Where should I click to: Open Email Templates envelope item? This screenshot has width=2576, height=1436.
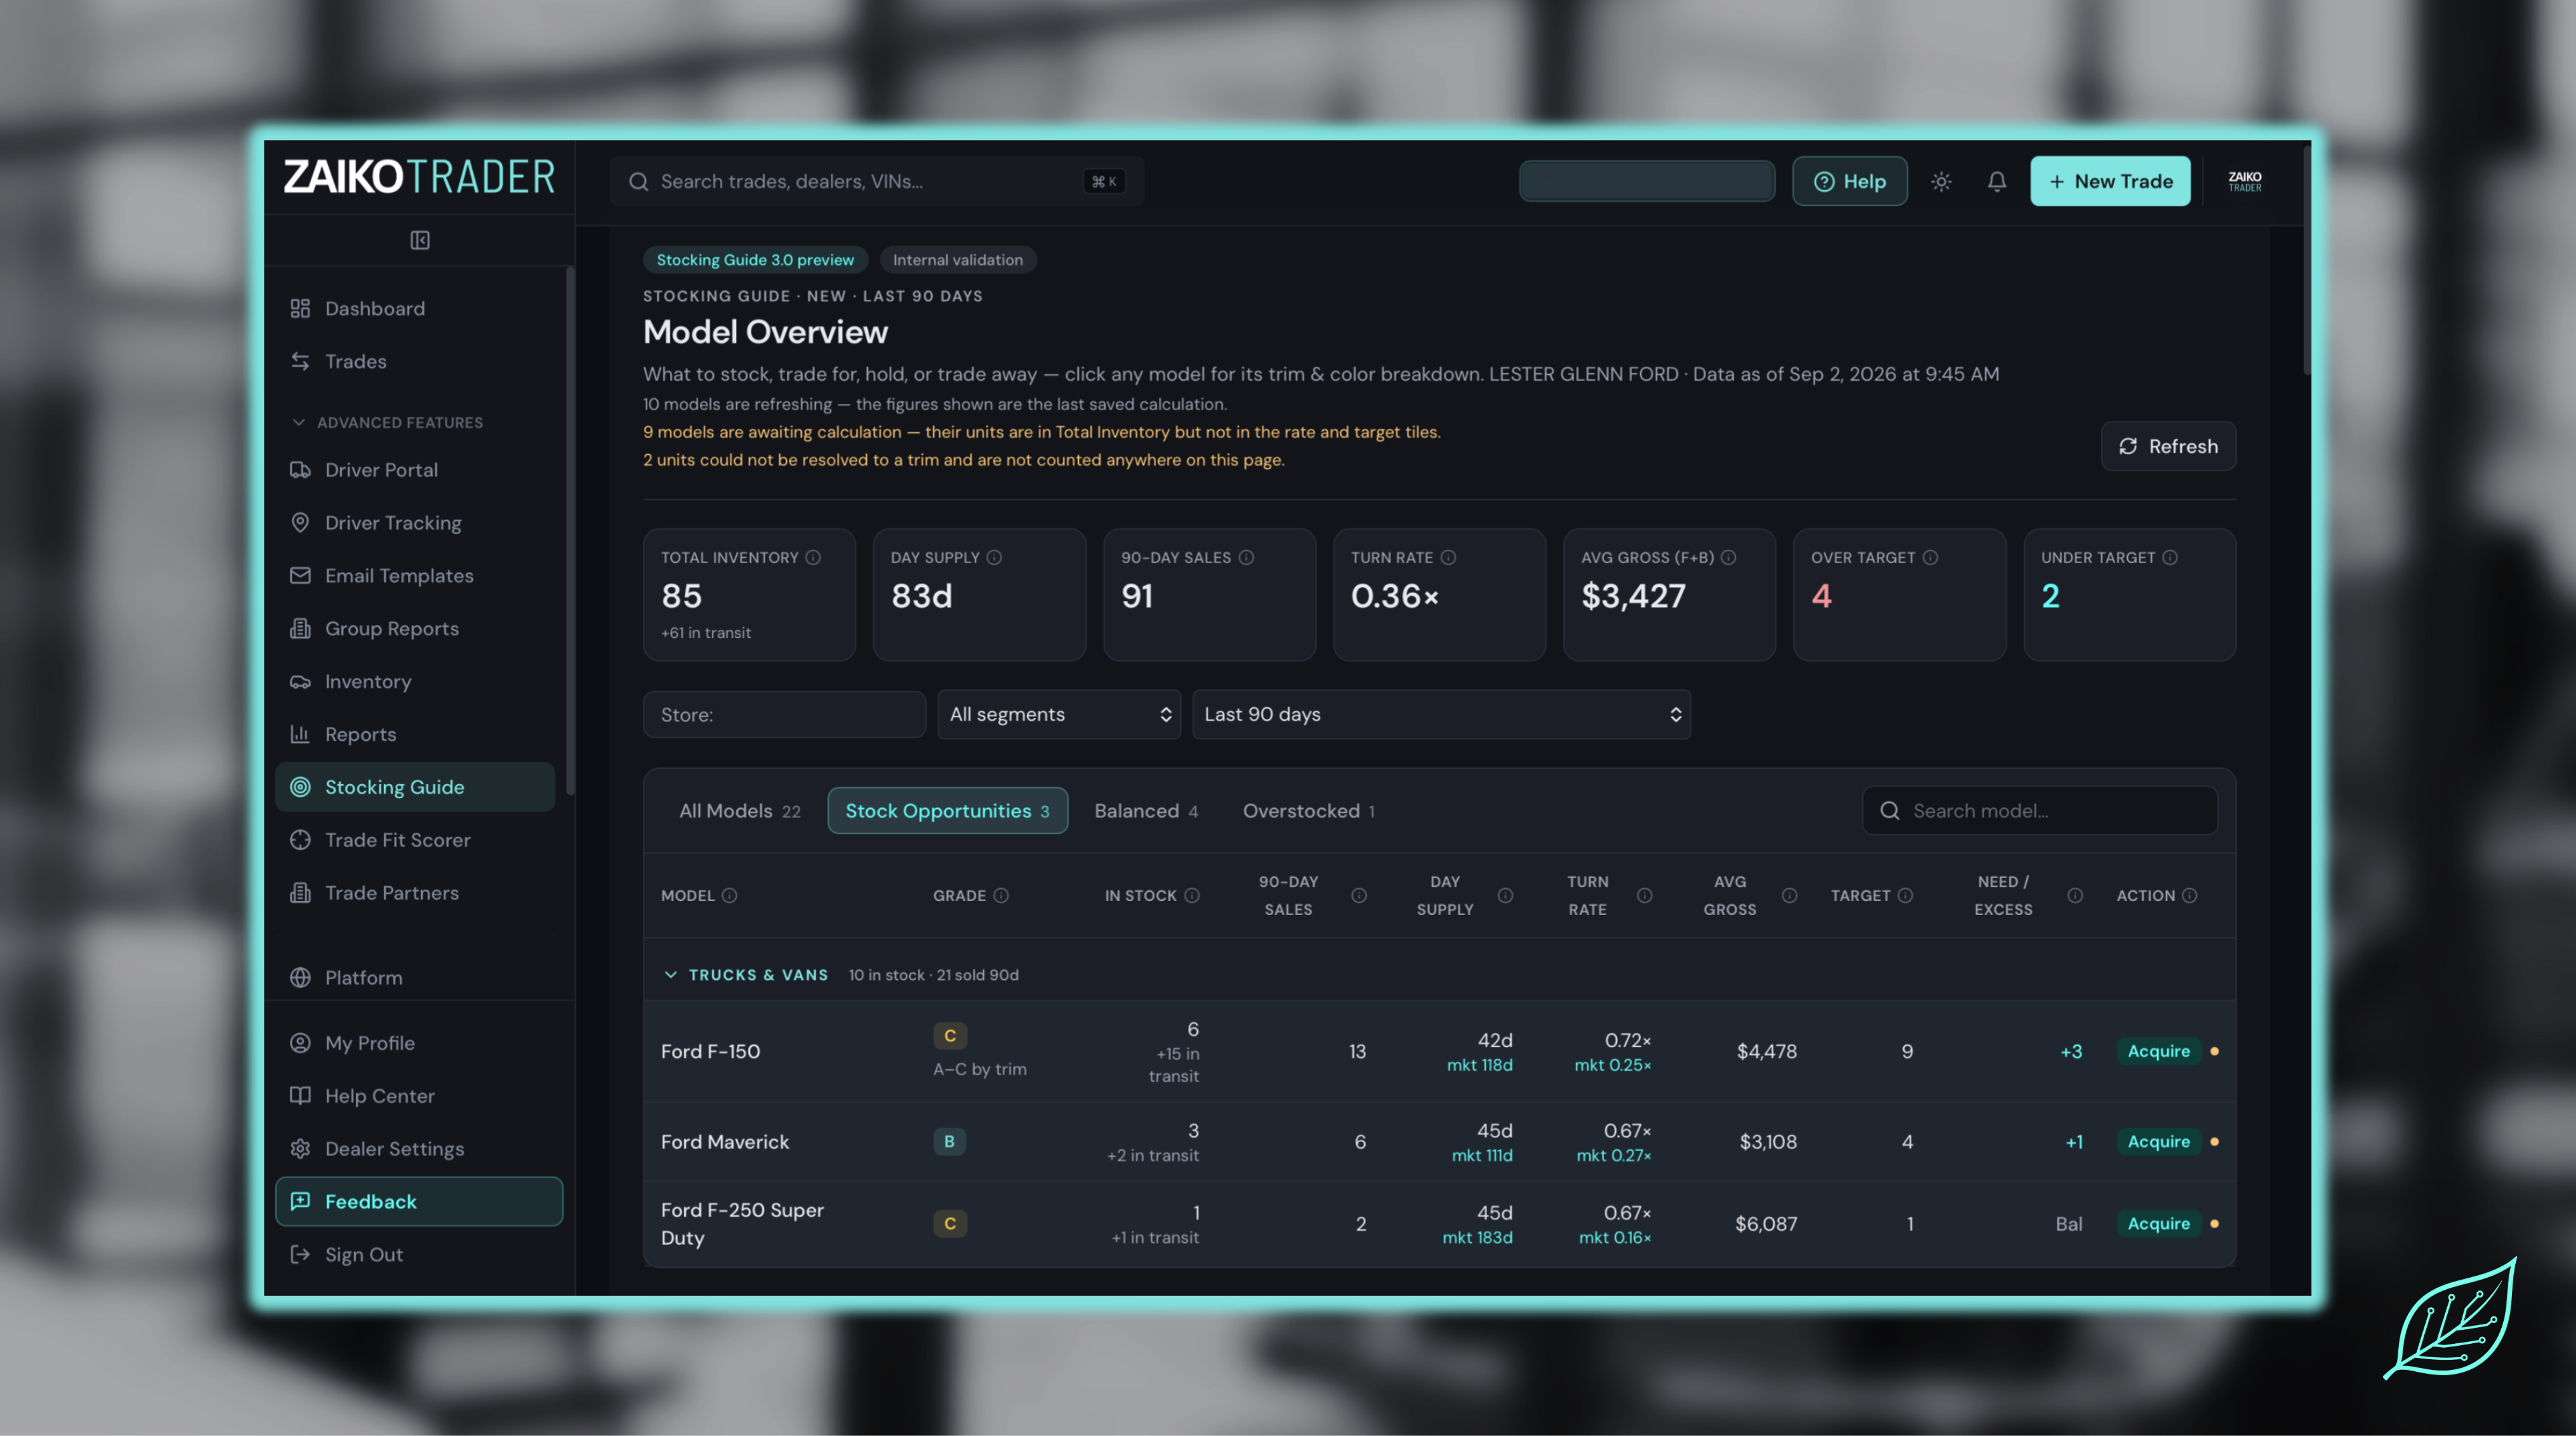[415, 575]
